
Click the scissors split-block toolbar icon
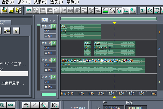[36, 10]
